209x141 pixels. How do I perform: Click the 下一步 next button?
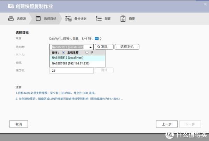pyautogui.click(x=190, y=124)
